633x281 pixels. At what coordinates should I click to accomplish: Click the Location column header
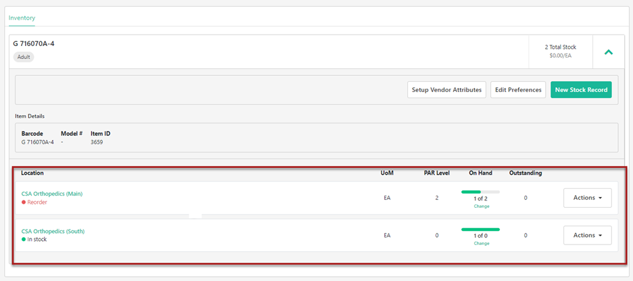32,173
